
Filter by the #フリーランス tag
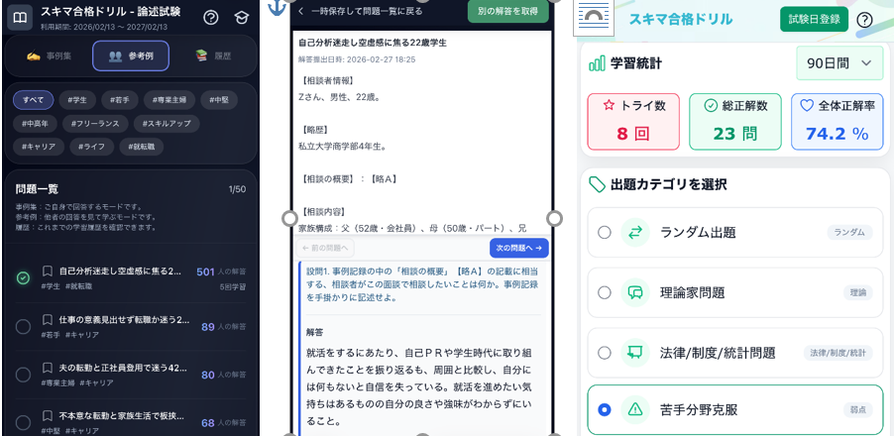click(97, 123)
